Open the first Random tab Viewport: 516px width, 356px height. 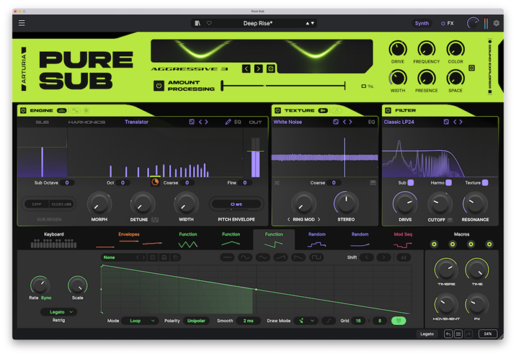point(317,241)
